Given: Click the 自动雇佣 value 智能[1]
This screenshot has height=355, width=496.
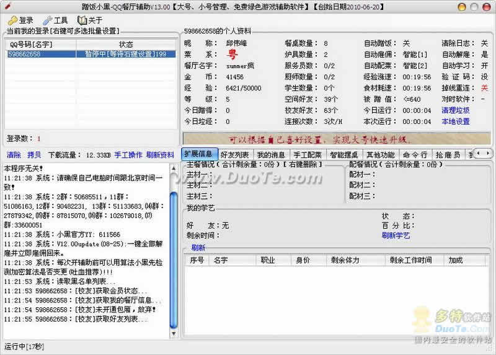Looking at the screenshot, I should [415, 55].
